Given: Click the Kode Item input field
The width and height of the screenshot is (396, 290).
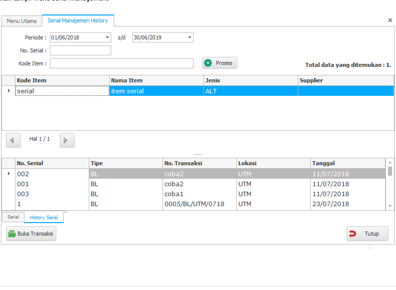Looking at the screenshot, I should (x=121, y=63).
